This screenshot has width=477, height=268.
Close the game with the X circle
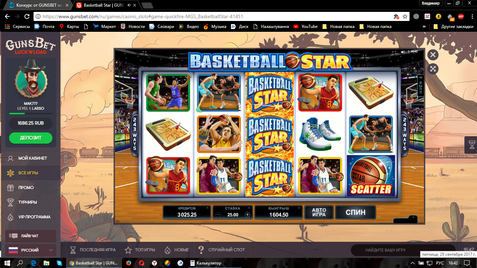pos(433,55)
